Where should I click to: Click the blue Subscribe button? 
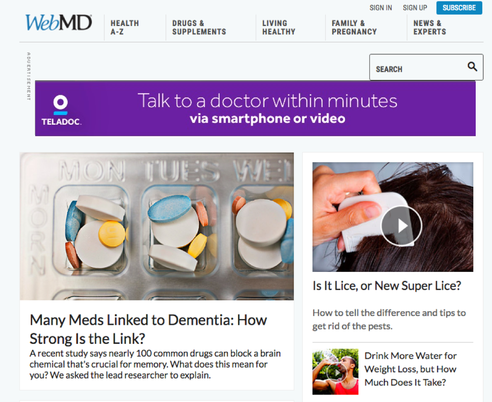click(459, 8)
